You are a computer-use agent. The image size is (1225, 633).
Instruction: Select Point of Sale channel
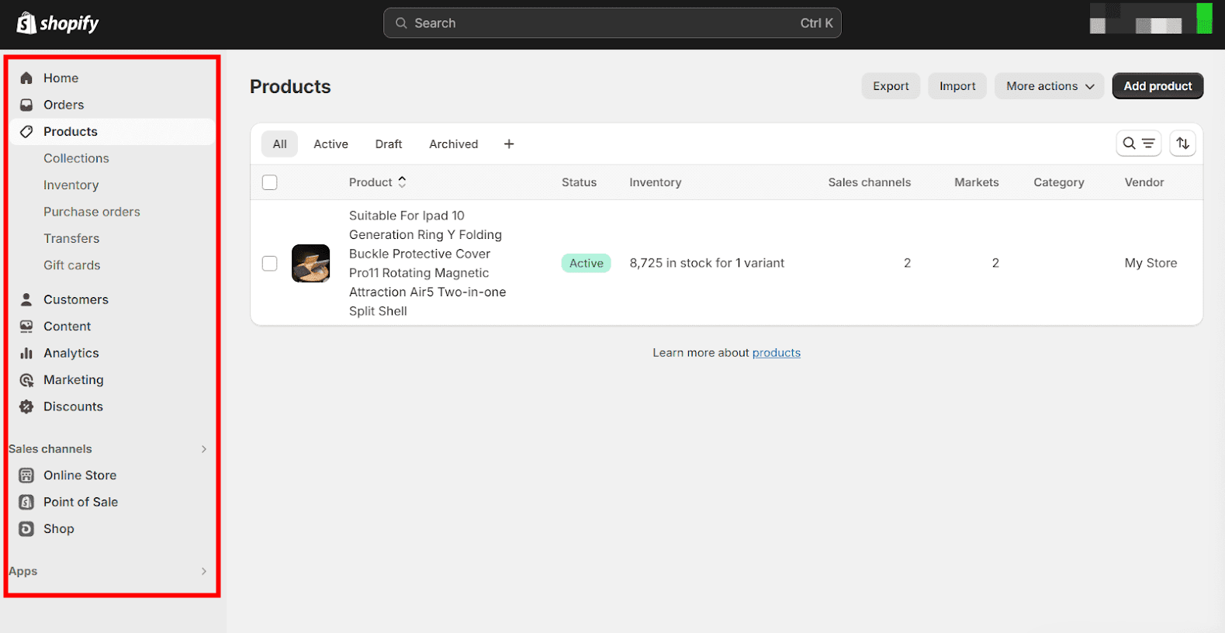81,502
